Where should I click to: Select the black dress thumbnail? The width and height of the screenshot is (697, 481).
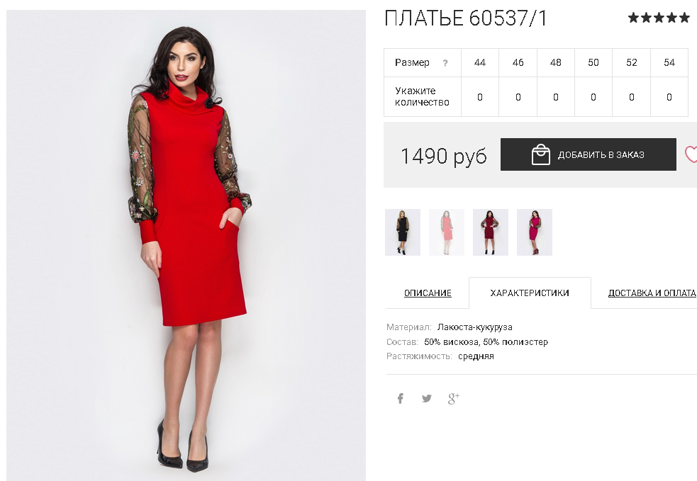[403, 232]
